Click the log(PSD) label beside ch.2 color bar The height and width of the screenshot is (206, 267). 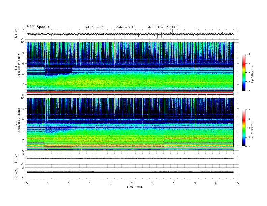click(x=253, y=129)
